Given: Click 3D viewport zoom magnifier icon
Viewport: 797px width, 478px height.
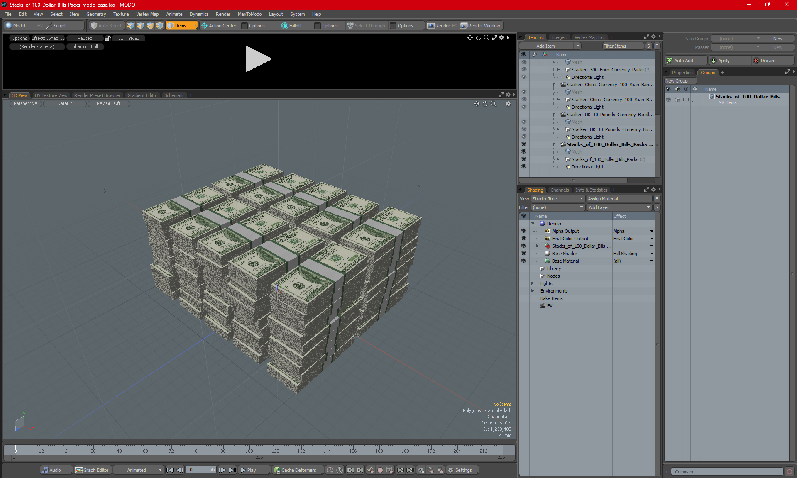Looking at the screenshot, I should pyautogui.click(x=493, y=104).
